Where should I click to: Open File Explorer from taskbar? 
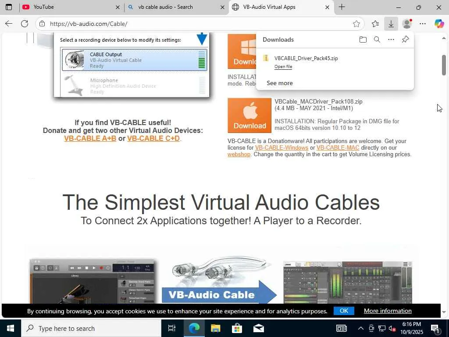click(215, 328)
